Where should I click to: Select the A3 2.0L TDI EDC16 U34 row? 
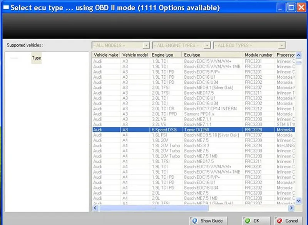(194, 103)
